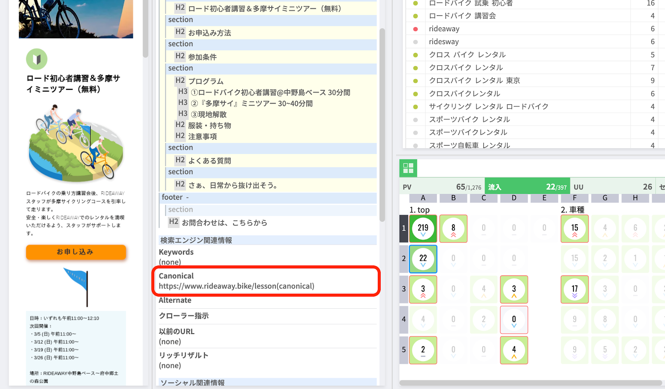The height and width of the screenshot is (389, 665).
Task: Expand the クローラー指示 section
Action: tap(184, 316)
